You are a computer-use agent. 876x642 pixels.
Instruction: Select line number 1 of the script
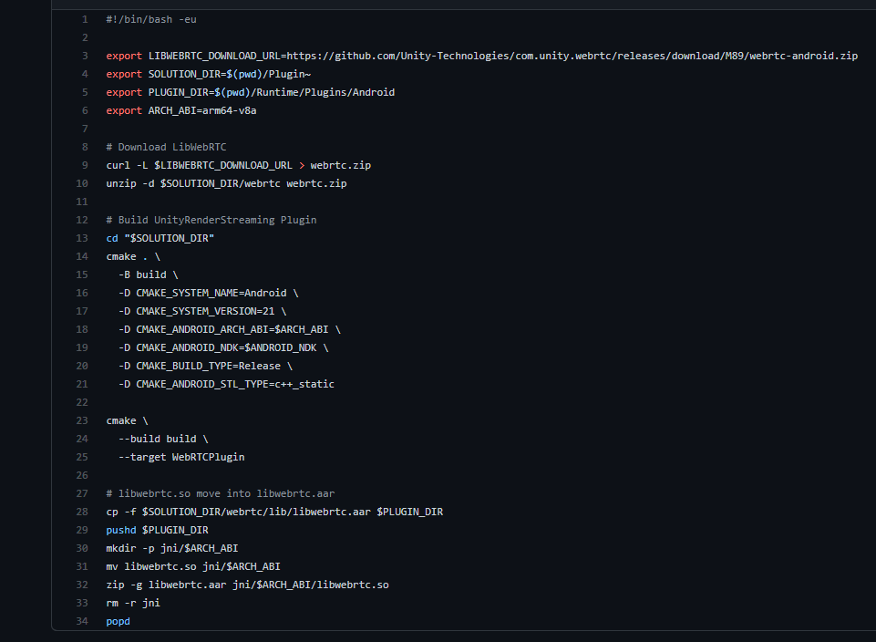point(84,19)
